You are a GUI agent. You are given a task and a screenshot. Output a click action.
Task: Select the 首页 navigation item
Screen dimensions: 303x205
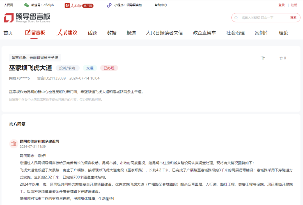[8, 33]
